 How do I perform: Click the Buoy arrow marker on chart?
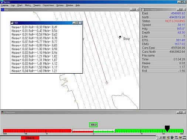pyautogui.click(x=120, y=37)
